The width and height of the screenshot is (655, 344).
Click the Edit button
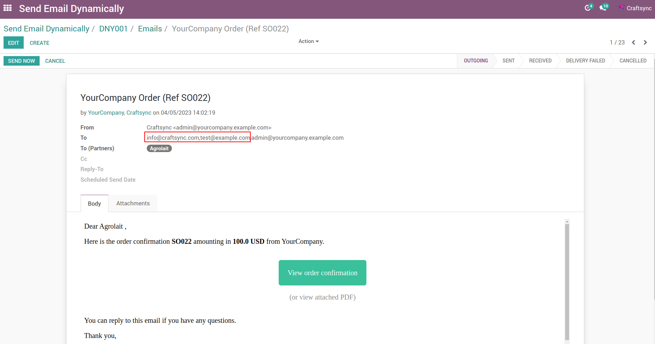pyautogui.click(x=13, y=43)
